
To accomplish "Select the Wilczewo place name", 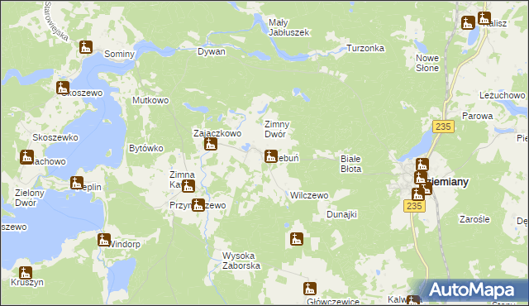I will [309, 196].
